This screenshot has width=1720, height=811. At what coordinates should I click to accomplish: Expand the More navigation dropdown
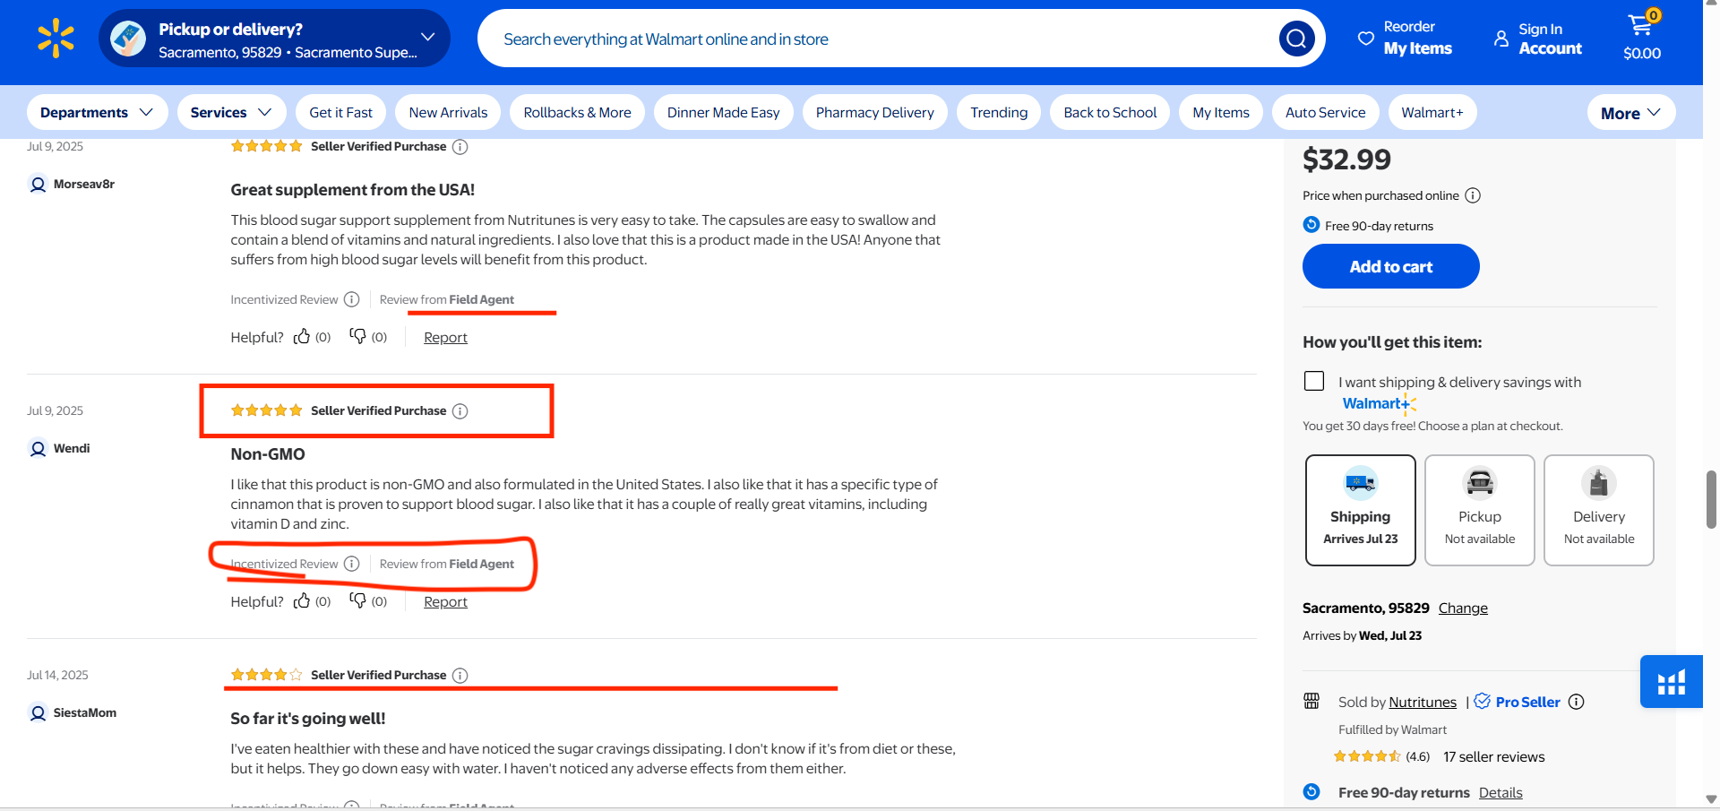pyautogui.click(x=1631, y=113)
